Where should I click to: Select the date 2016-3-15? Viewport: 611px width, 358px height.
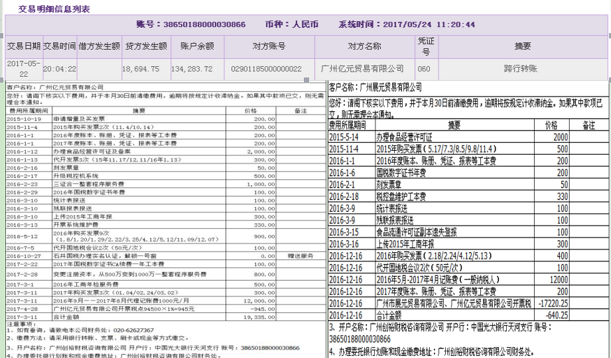coord(344,232)
